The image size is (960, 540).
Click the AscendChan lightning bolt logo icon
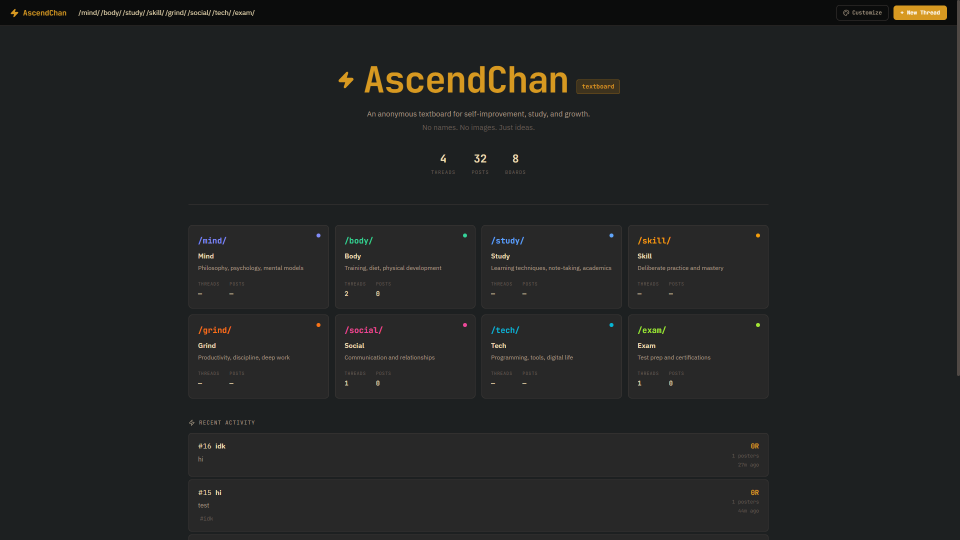[x=14, y=13]
